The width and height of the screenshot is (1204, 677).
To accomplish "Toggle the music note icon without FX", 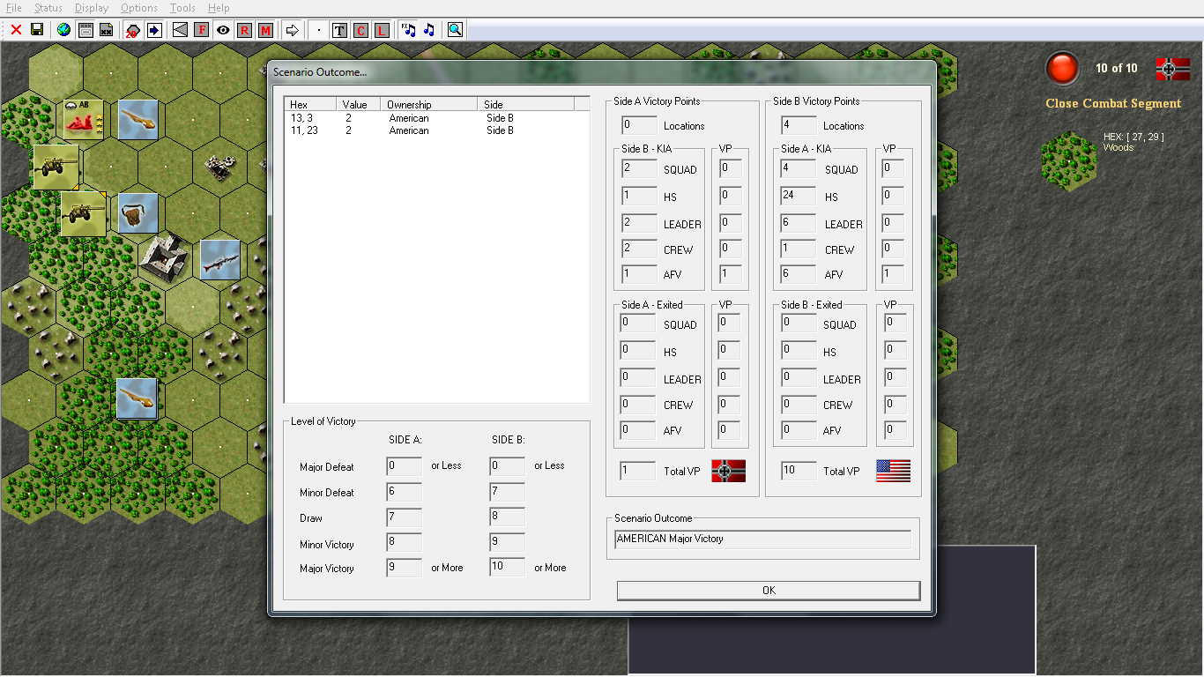I will (x=429, y=30).
